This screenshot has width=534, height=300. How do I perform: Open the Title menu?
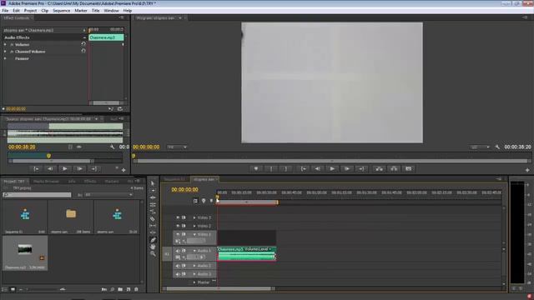(96, 11)
